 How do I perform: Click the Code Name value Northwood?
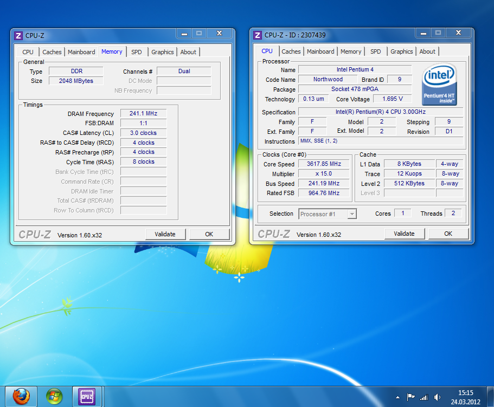point(328,79)
